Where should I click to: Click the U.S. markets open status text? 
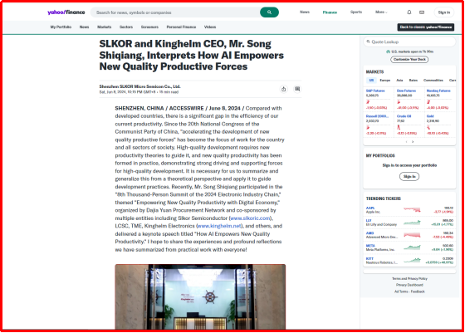412,51
